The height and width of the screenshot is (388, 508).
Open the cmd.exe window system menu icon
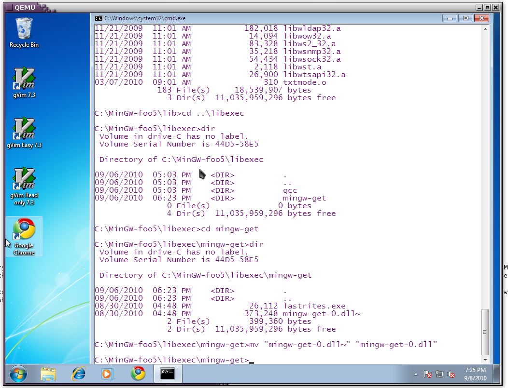pyautogui.click(x=99, y=18)
